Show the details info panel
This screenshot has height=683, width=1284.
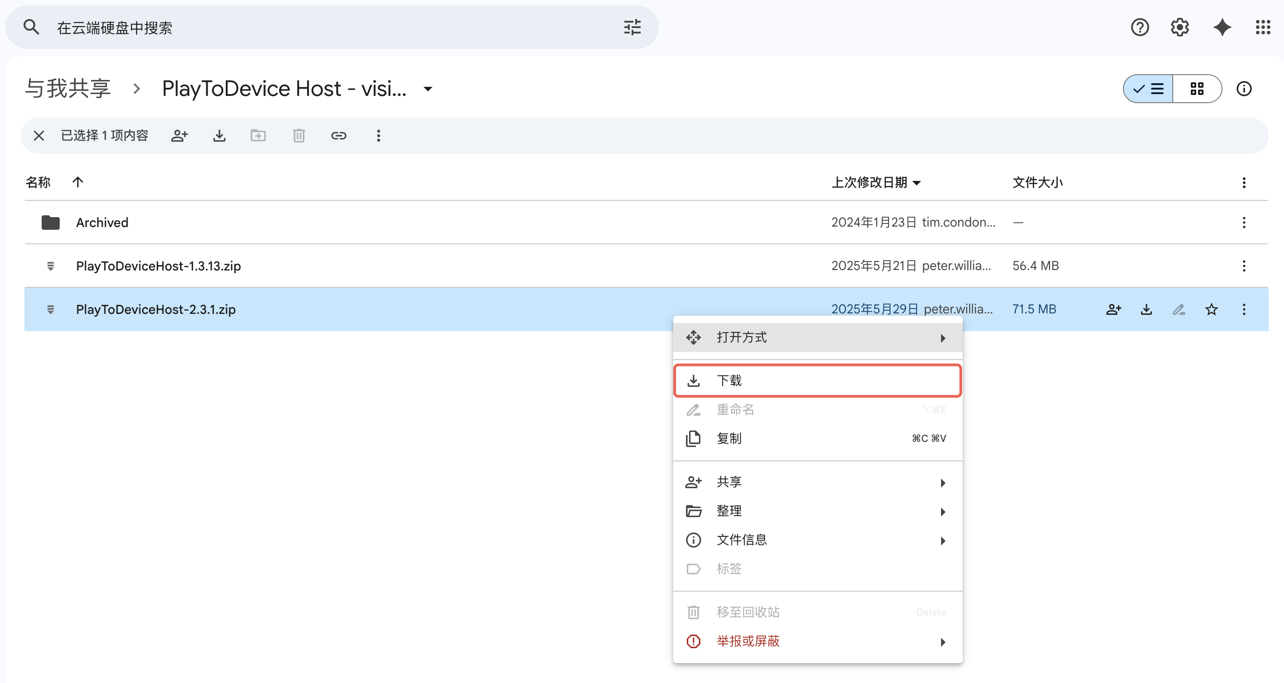pos(1244,89)
